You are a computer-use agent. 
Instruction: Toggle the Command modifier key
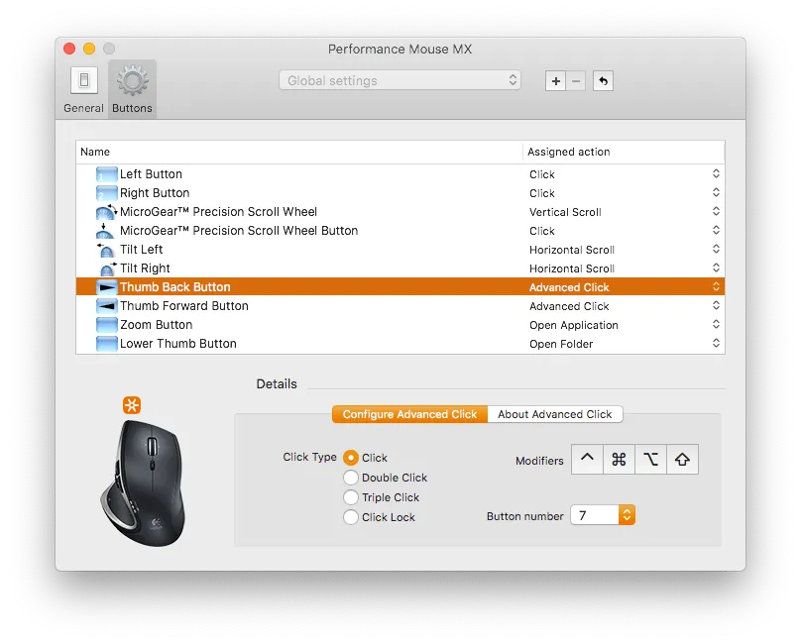coord(619,460)
